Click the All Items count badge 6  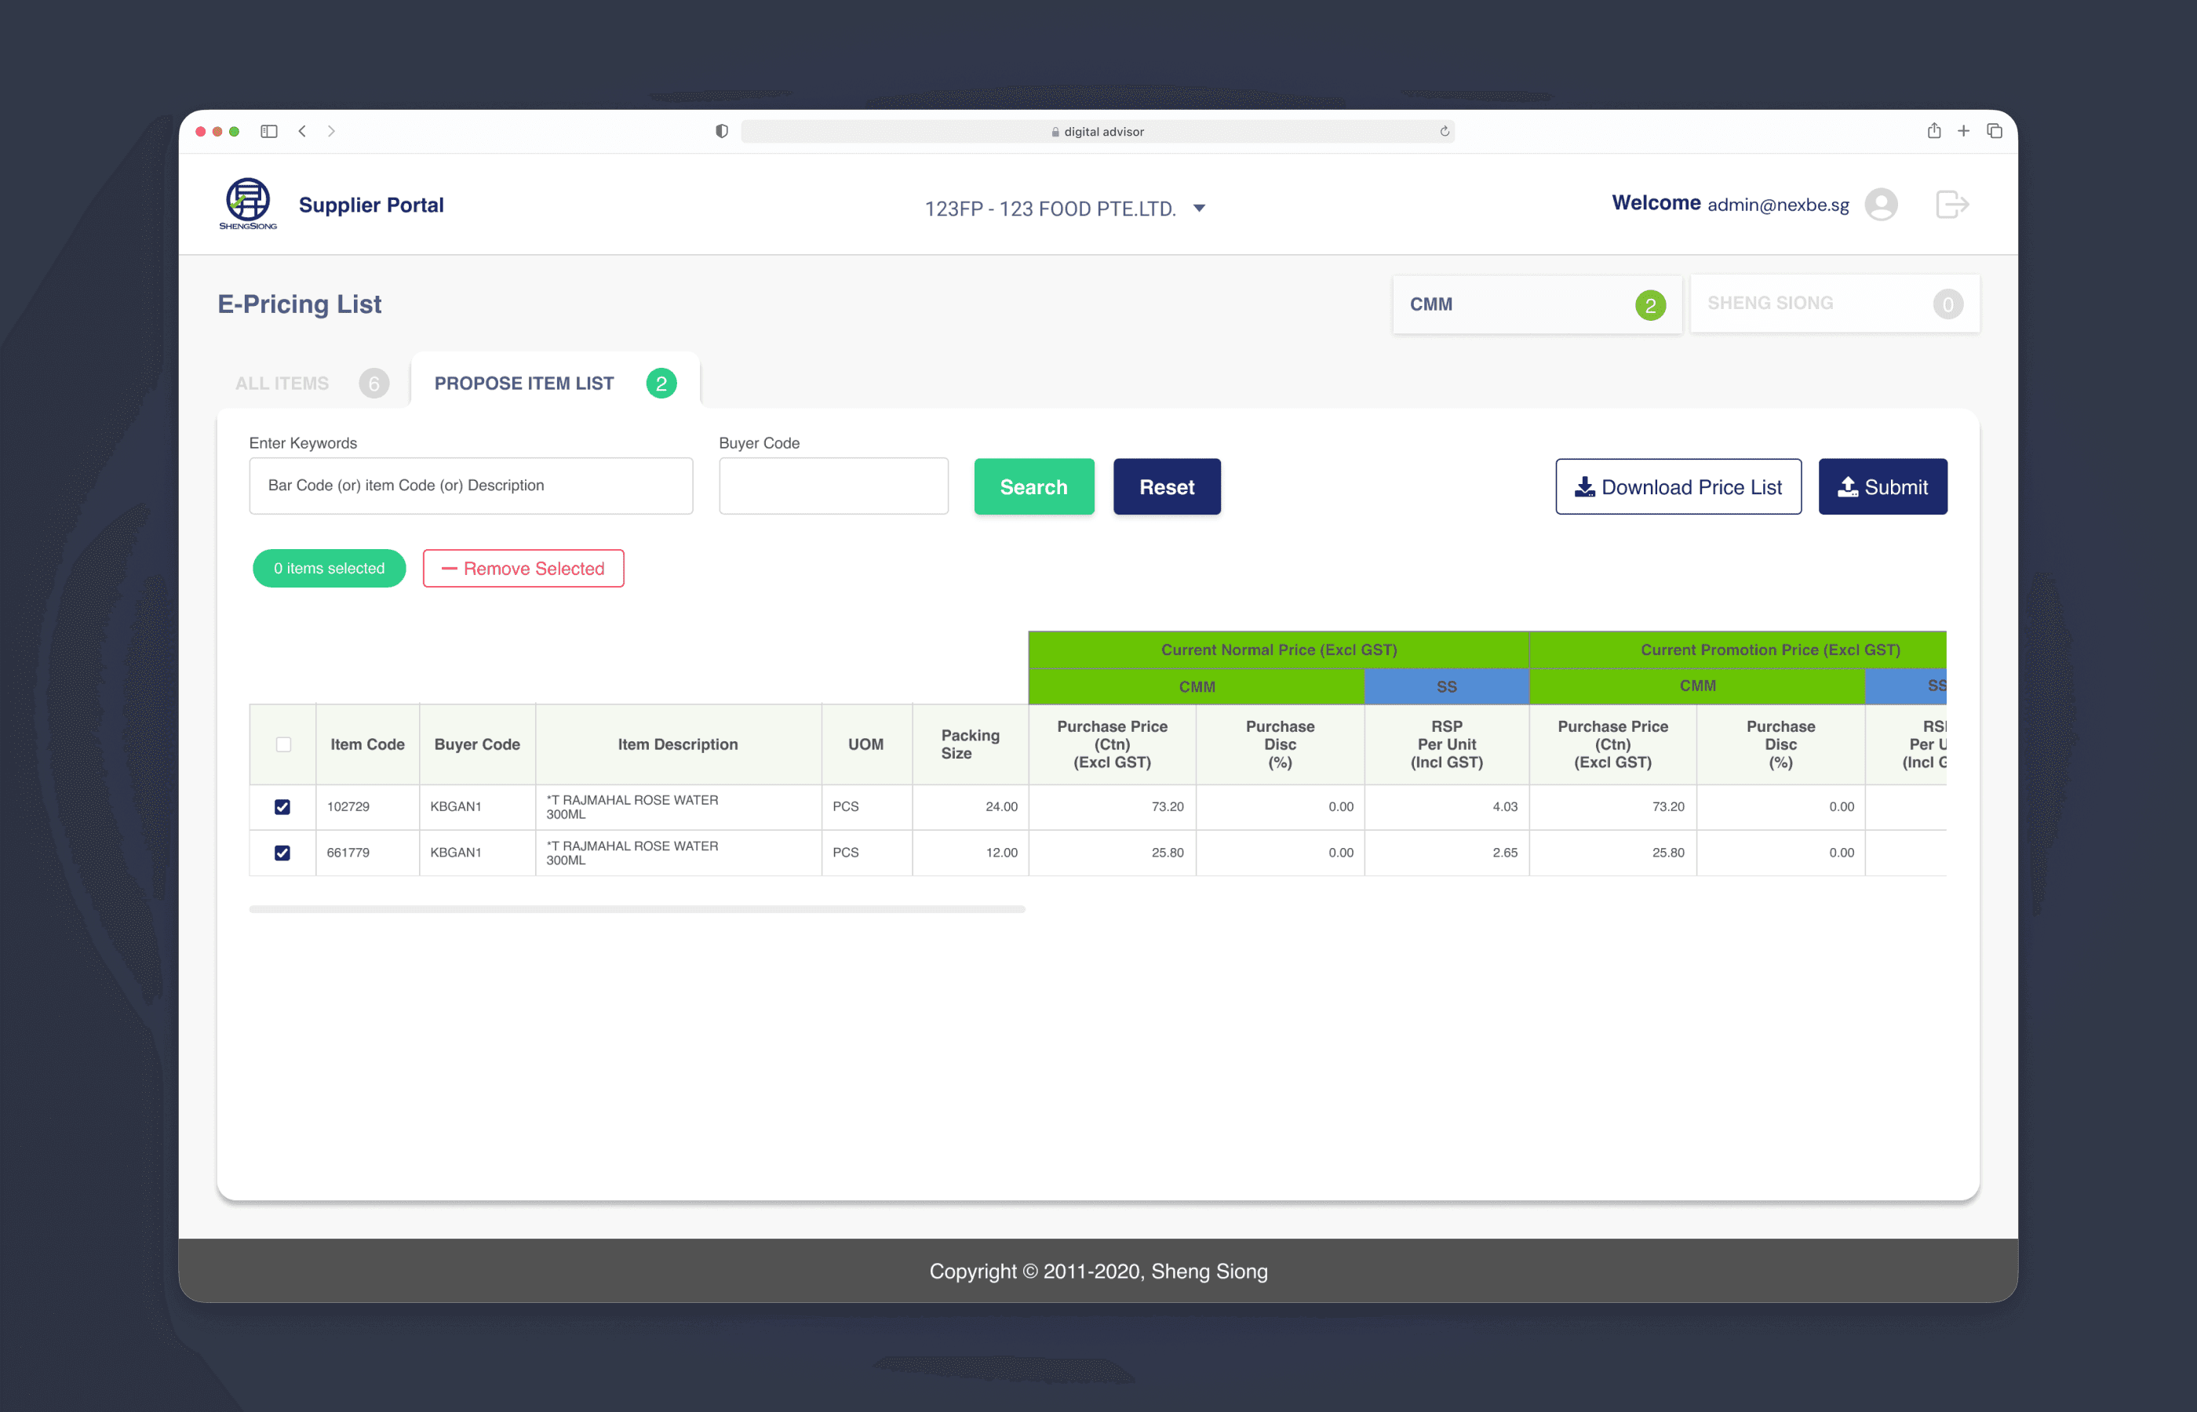(374, 384)
